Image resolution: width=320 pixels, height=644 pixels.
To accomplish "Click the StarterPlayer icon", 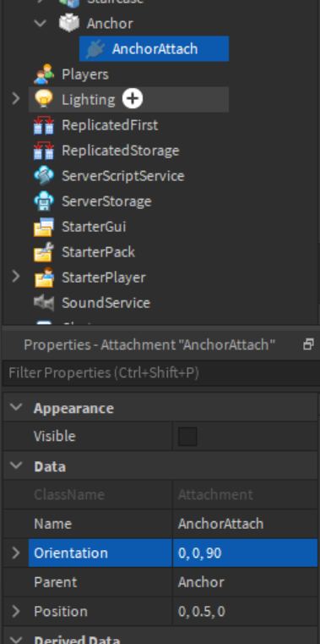I will tap(44, 278).
